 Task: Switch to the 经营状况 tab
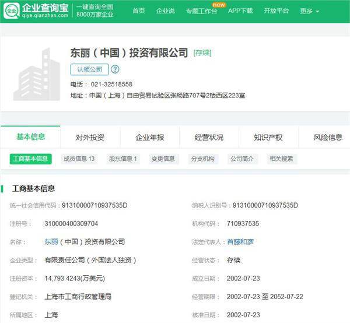[209, 138]
